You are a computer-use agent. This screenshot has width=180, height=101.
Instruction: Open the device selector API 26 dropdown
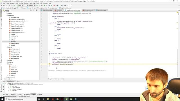pos(30,6)
